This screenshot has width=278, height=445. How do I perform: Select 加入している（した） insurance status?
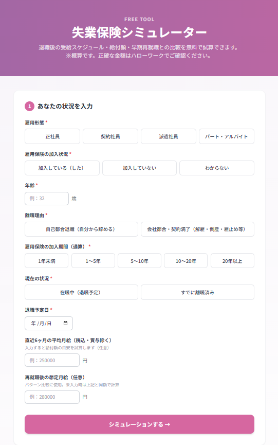click(x=62, y=168)
